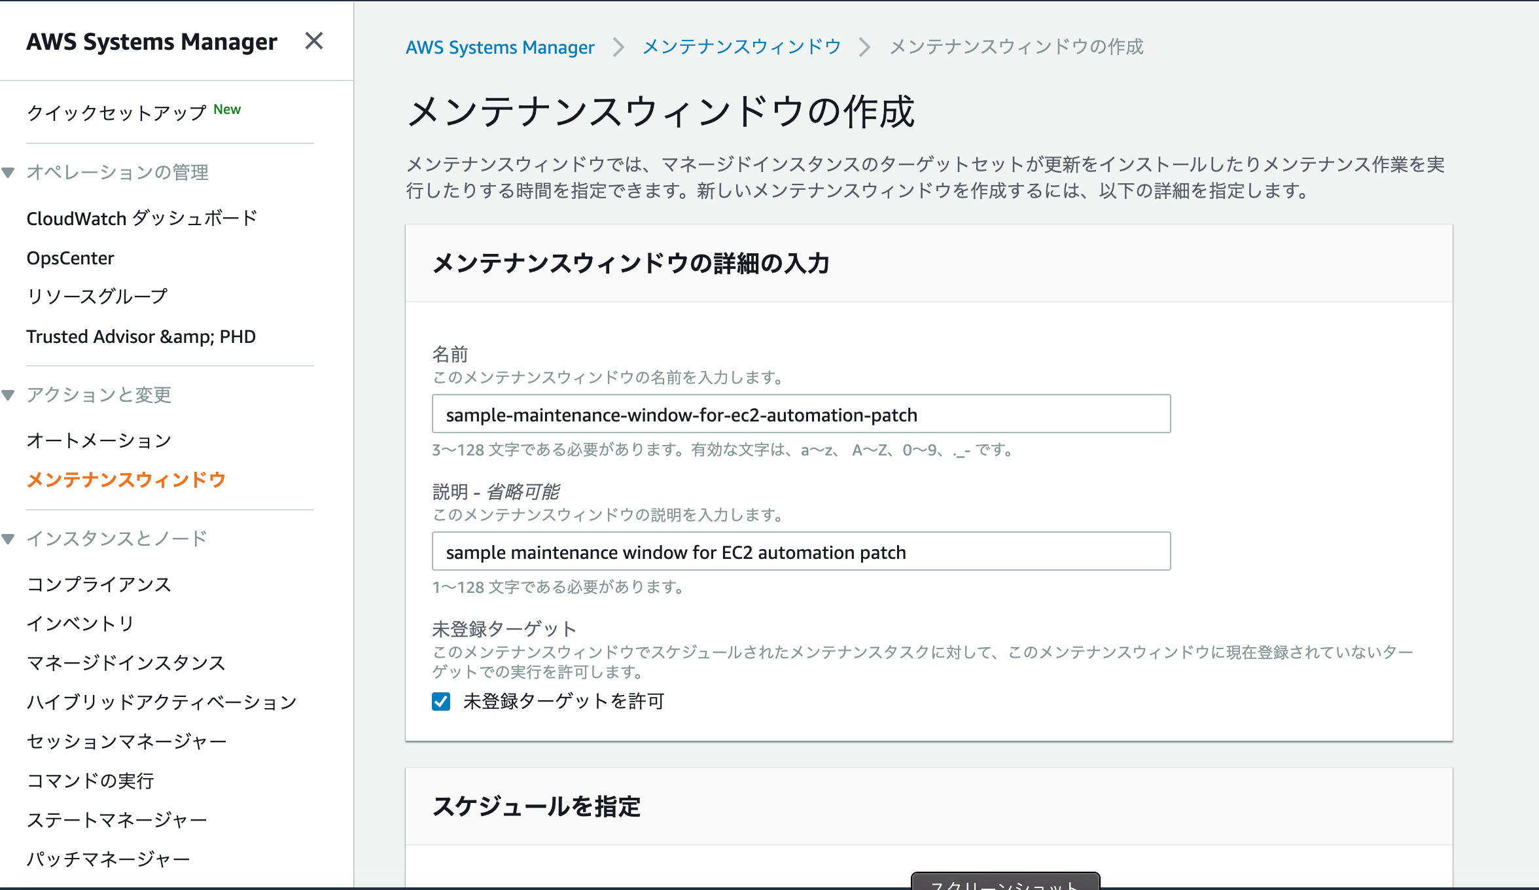Open パッチマネージャー
The width and height of the screenshot is (1539, 890).
pyautogui.click(x=108, y=859)
